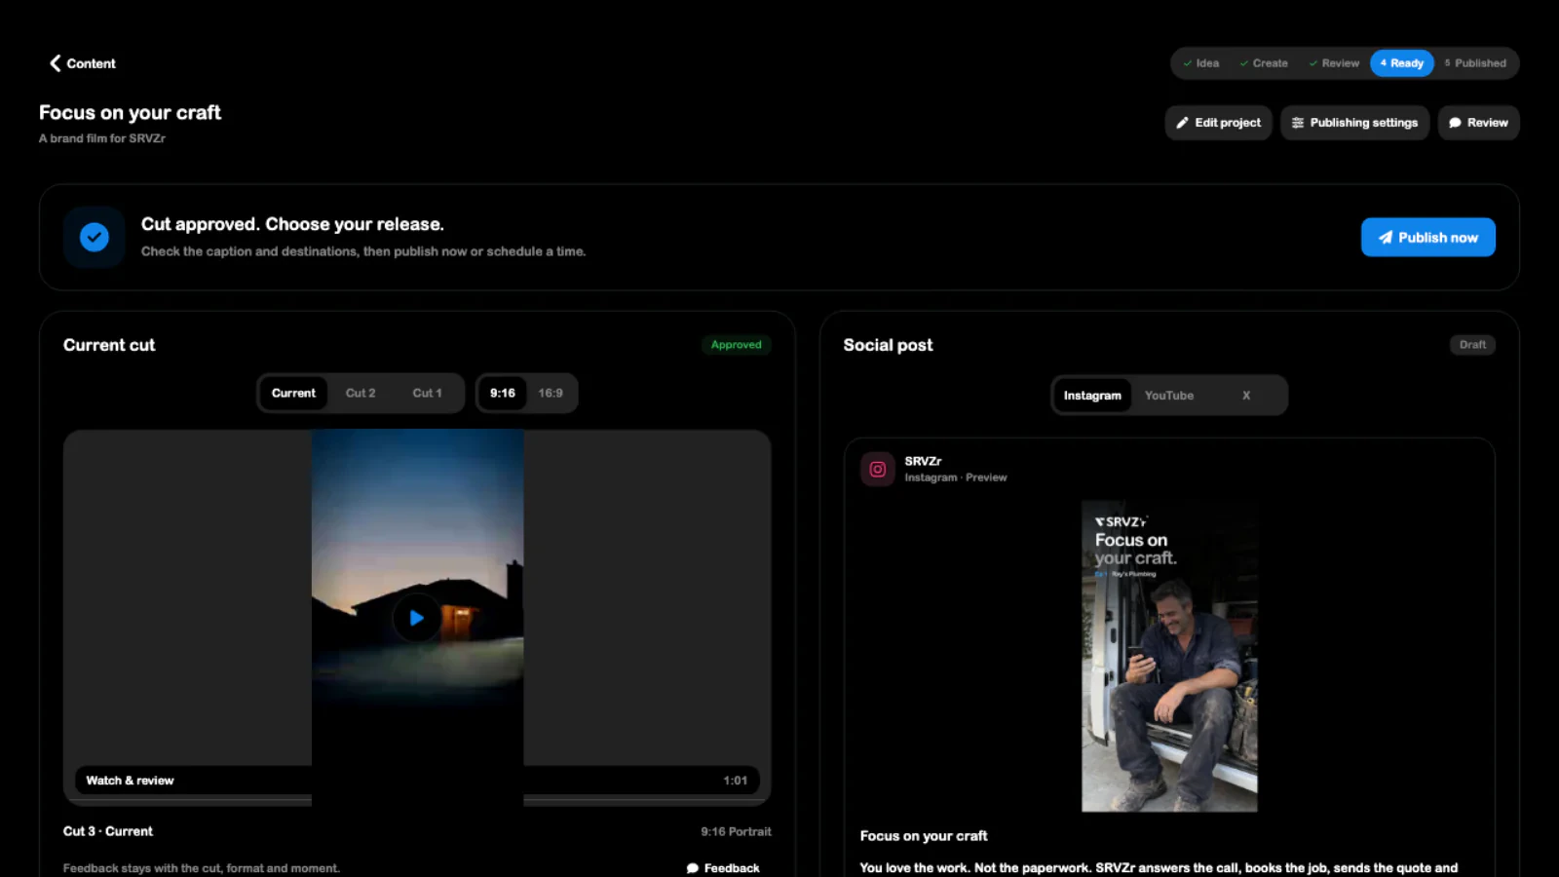This screenshot has width=1559, height=877.
Task: Select the Review step in progress tracker
Action: click(x=1334, y=63)
